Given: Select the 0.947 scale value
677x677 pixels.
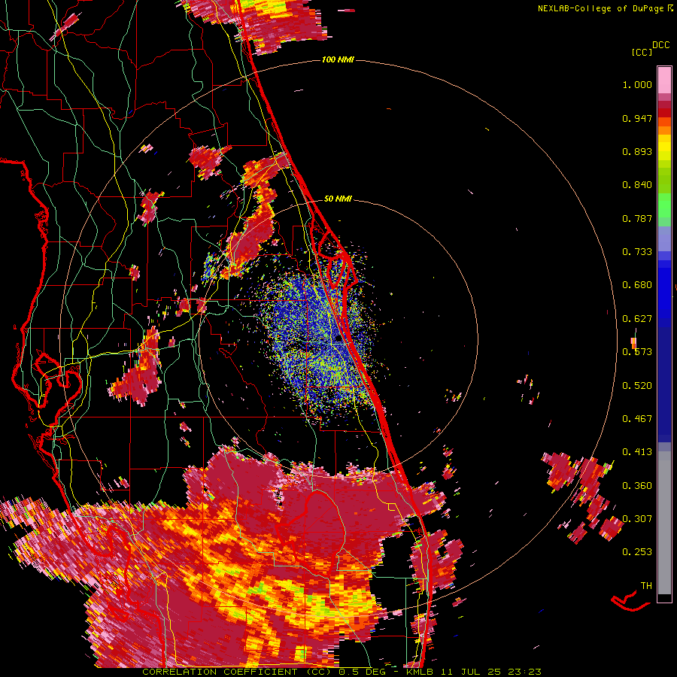Looking at the screenshot, I should click(637, 118).
